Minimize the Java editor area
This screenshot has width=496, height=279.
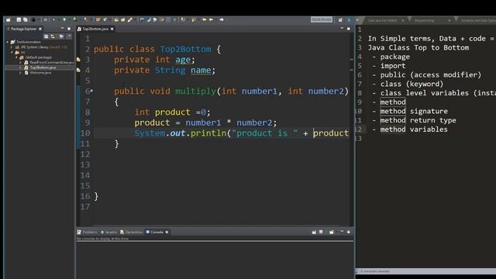(342, 29)
